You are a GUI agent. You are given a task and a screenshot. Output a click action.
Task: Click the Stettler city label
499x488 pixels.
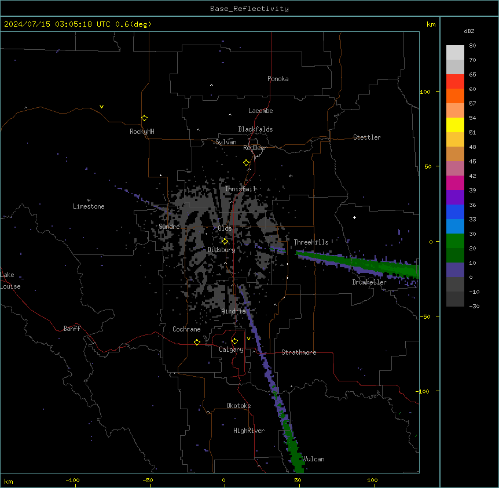click(367, 137)
